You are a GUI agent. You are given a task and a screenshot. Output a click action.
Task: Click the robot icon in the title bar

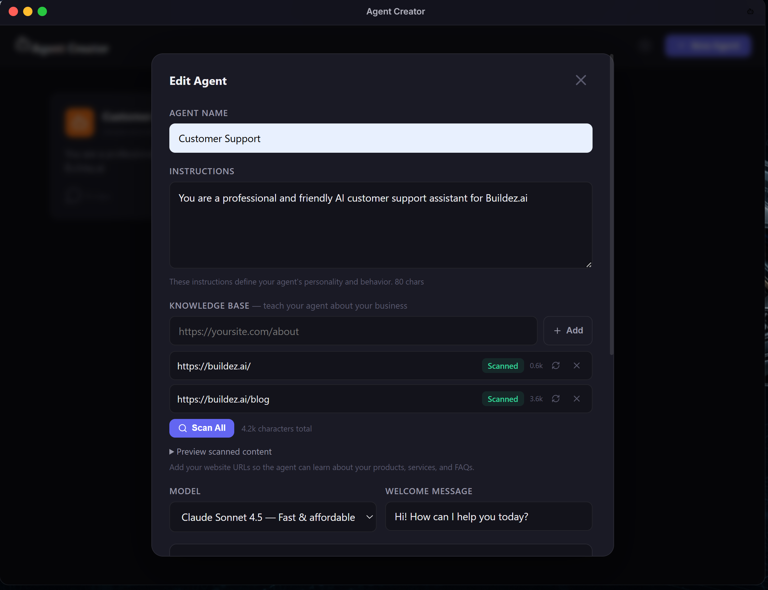click(750, 11)
